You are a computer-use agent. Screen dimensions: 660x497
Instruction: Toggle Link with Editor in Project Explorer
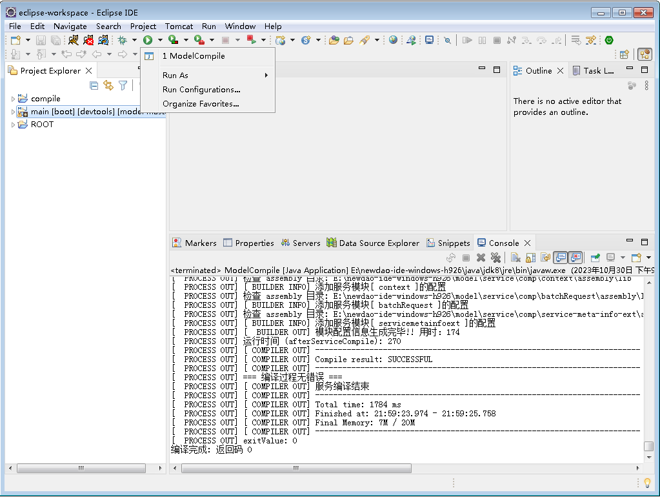click(108, 85)
